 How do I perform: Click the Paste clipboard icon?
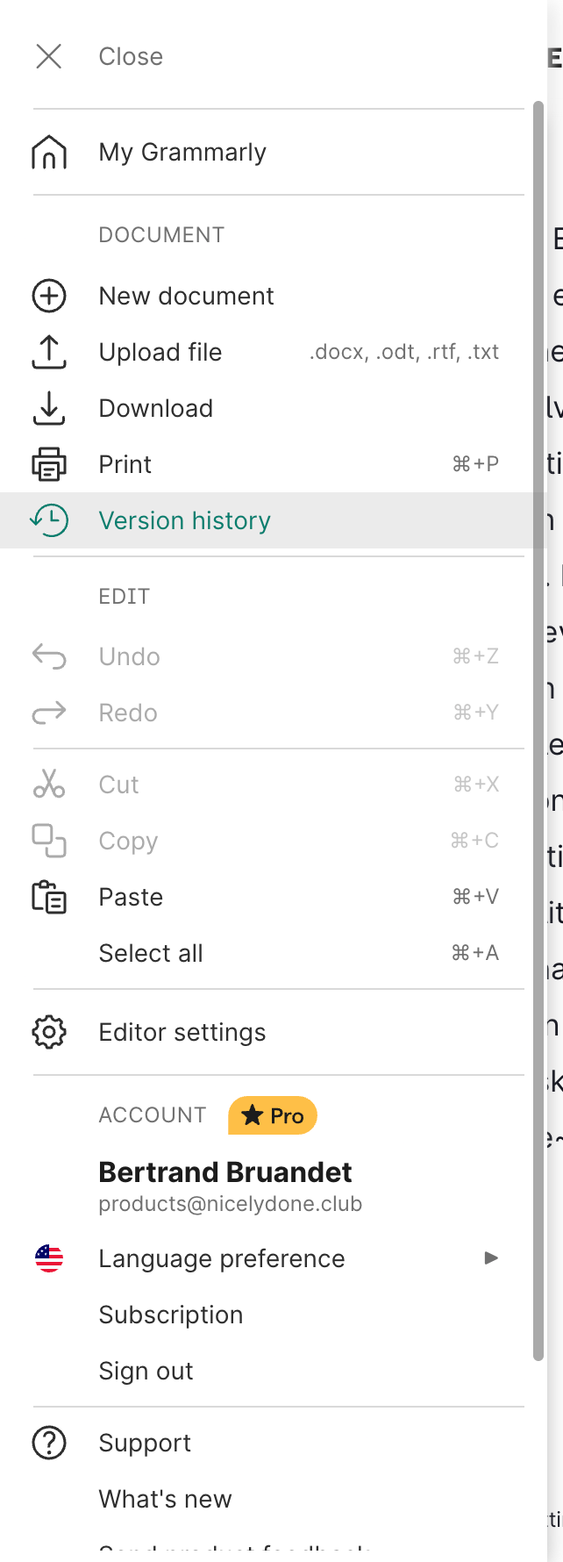49,896
